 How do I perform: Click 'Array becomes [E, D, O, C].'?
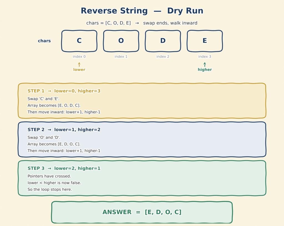coord(54,144)
